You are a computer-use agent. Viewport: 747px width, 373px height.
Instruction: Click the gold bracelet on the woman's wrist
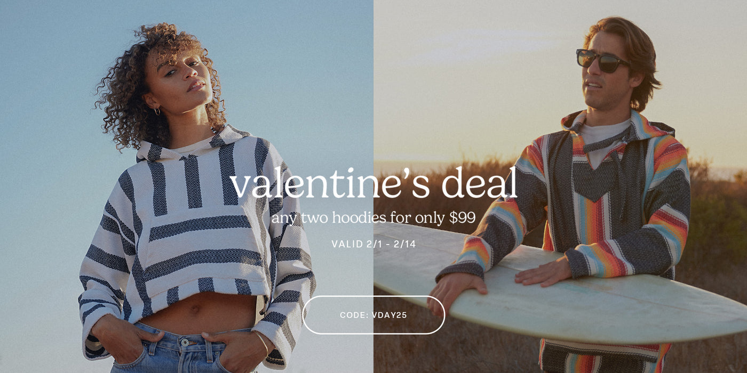tap(261, 342)
